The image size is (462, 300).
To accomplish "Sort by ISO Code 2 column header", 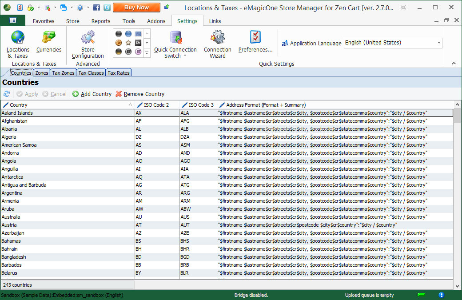I will click(157, 105).
